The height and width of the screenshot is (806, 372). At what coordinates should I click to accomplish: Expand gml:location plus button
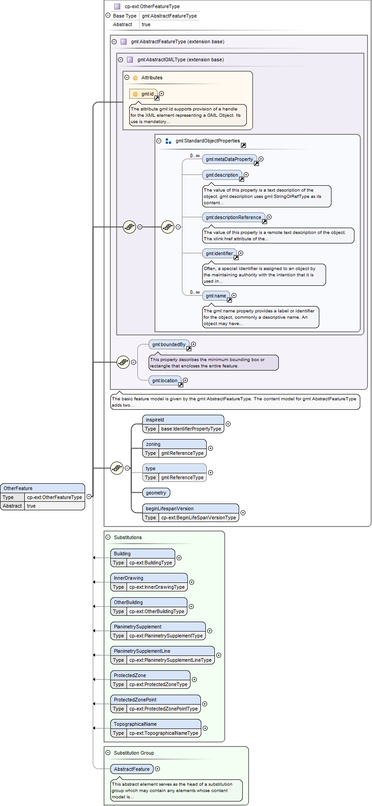186,380
